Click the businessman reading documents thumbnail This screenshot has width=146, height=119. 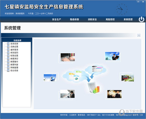click(x=67, y=94)
